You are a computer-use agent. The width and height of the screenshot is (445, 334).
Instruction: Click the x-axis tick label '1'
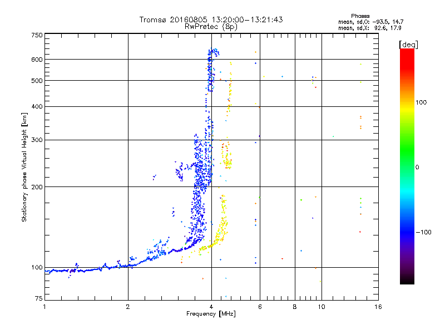[x=44, y=307]
